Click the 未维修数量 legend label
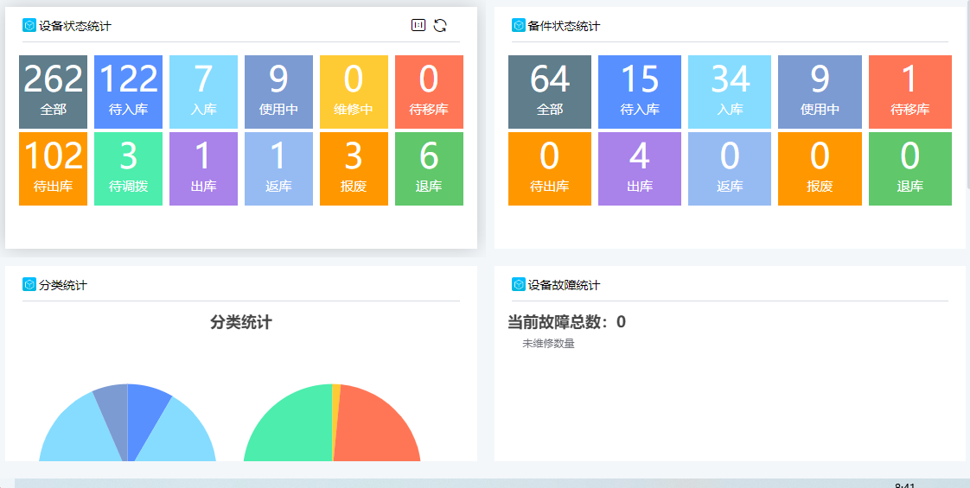The image size is (970, 488). pyautogui.click(x=548, y=344)
